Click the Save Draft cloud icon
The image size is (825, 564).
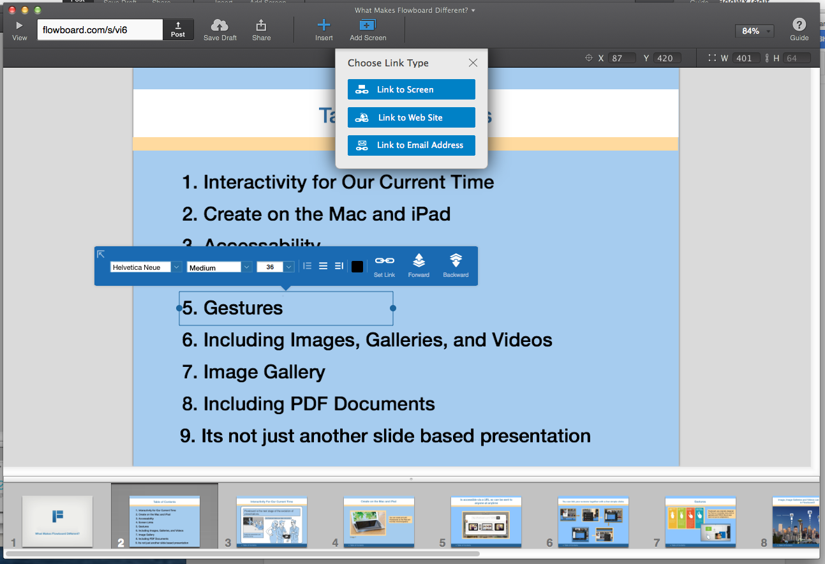(219, 25)
